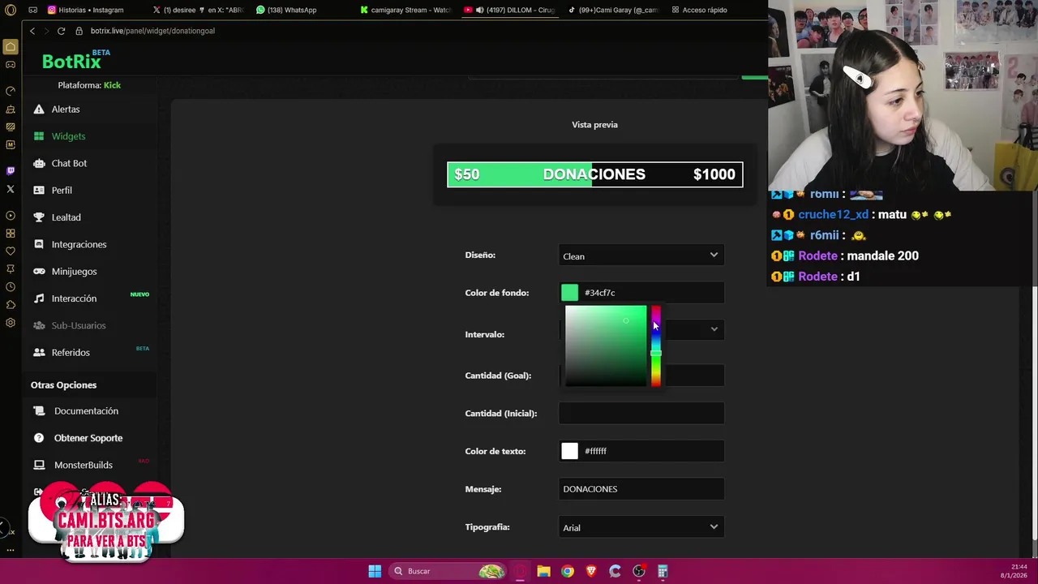Click the Opera GX logo icon
Viewport: 1038px width, 584px height.
(x=11, y=10)
